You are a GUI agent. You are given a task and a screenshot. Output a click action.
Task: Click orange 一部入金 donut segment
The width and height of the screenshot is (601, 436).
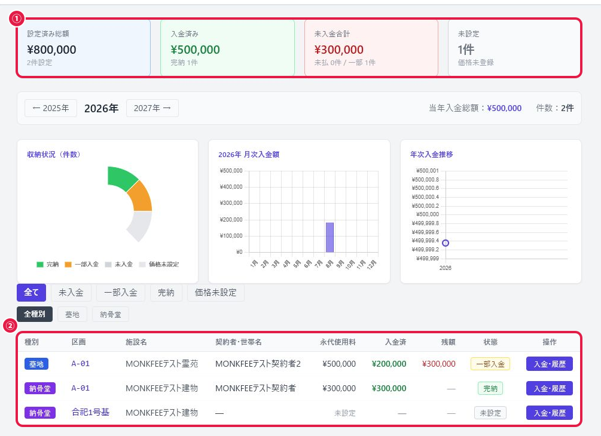click(x=141, y=198)
